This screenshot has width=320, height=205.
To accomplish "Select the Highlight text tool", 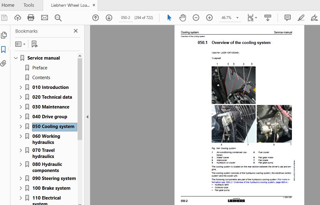I will [x=300, y=17].
